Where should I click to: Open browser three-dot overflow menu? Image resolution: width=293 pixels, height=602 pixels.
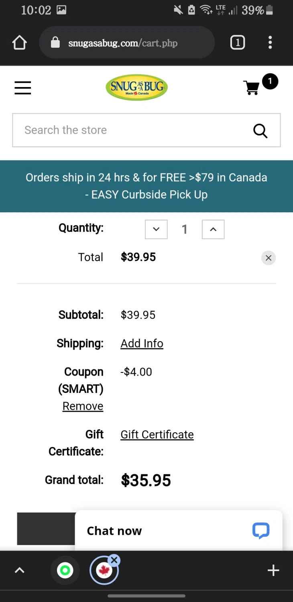(270, 43)
